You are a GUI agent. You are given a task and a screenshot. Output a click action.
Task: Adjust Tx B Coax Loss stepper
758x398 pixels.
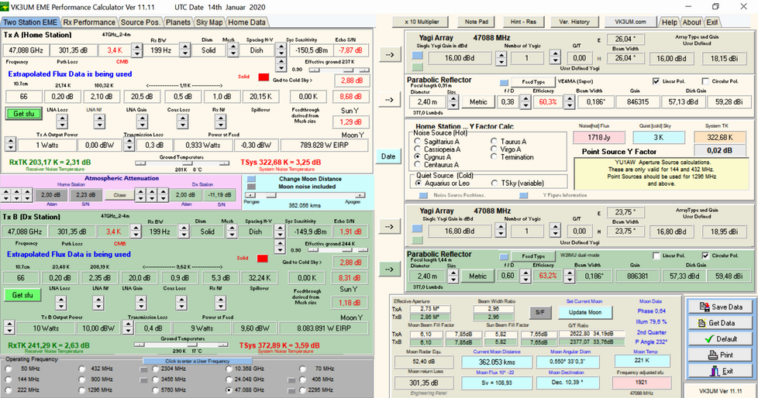[x=181, y=303]
